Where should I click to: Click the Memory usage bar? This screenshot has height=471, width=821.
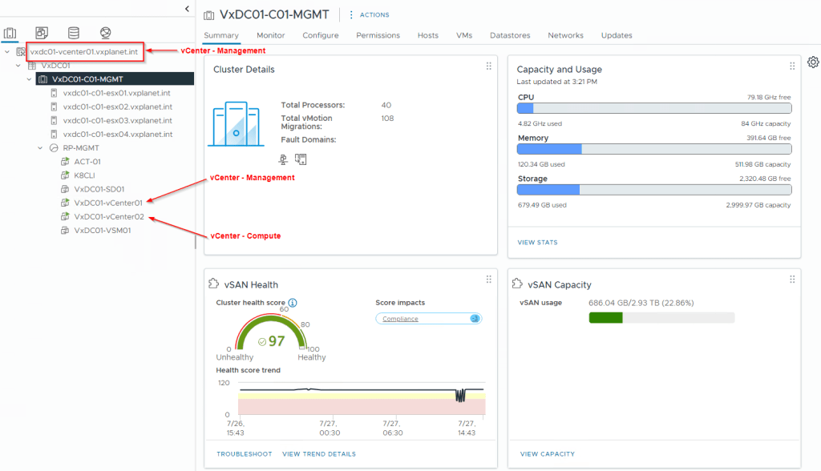point(654,149)
